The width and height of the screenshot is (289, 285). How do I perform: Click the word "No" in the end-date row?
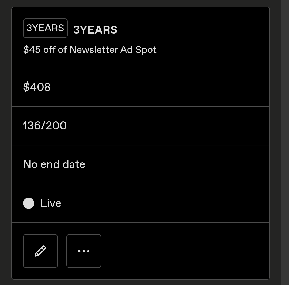(x=30, y=164)
